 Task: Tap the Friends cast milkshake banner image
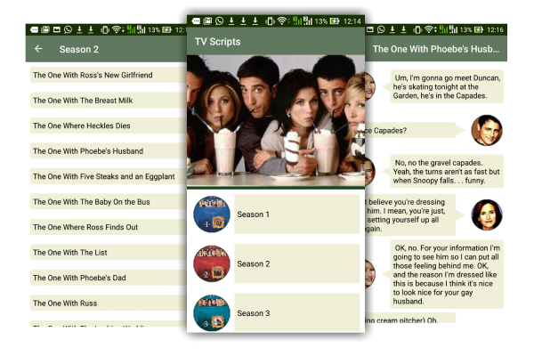pyautogui.click(x=276, y=121)
